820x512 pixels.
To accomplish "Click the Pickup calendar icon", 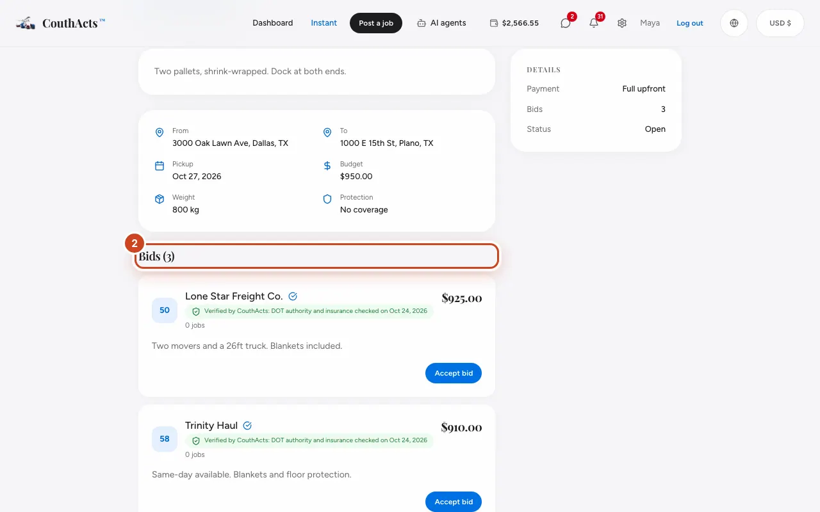I will (160, 166).
